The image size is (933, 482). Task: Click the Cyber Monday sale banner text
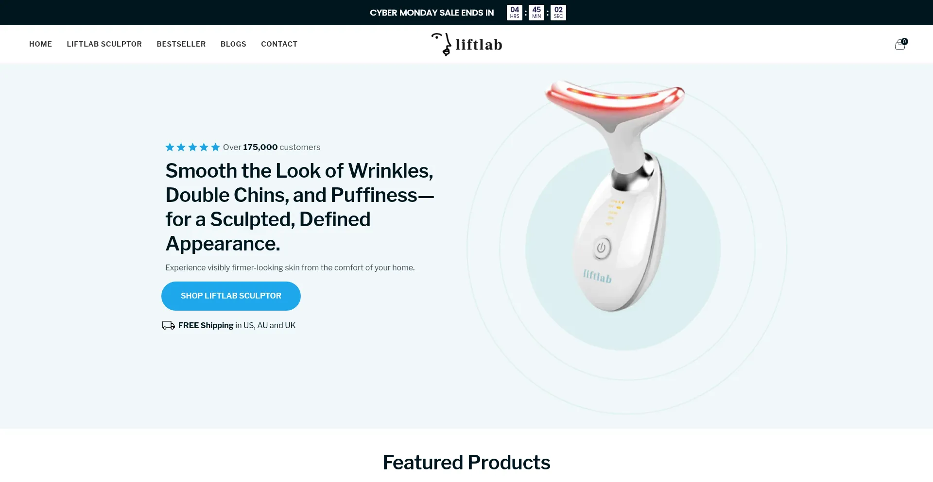(x=432, y=13)
